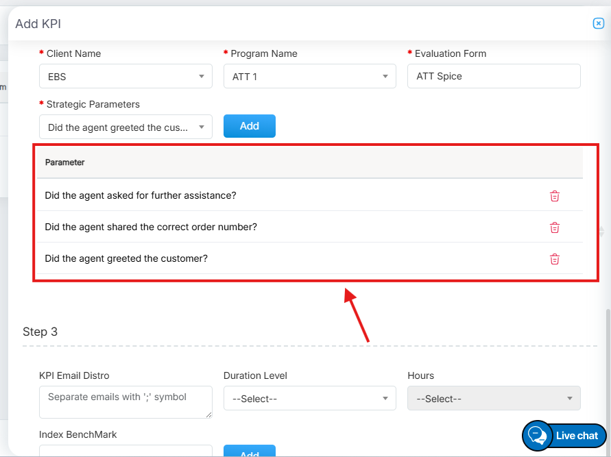Close the Add KPI dialog
Image resolution: width=611 pixels, height=457 pixels.
coord(598,23)
